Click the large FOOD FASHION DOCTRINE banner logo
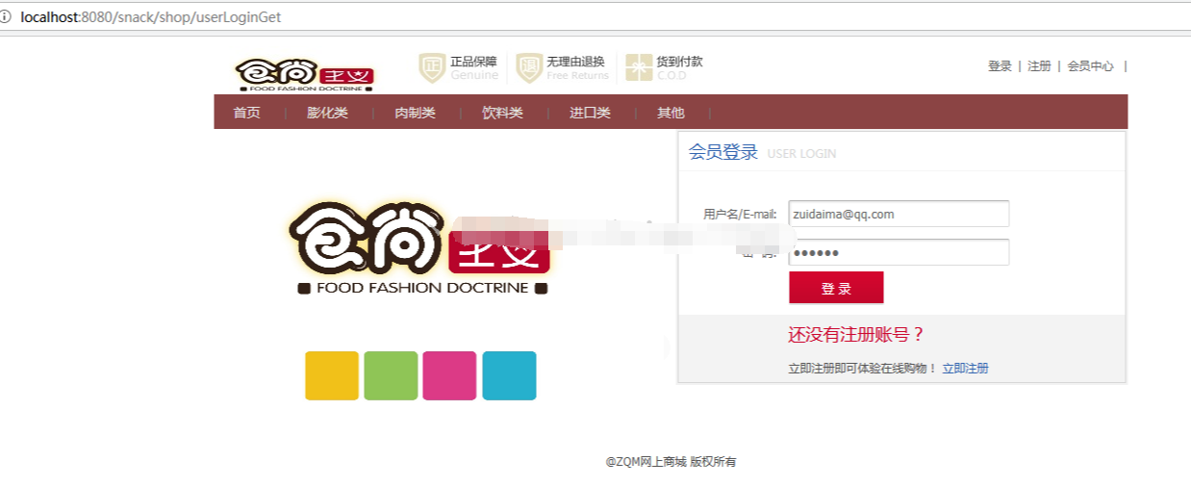The width and height of the screenshot is (1191, 487). [420, 247]
